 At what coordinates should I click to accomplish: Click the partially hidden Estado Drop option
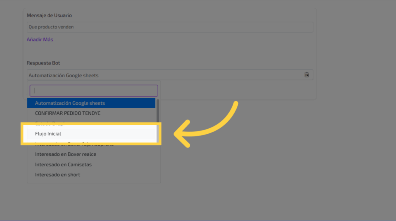click(50, 122)
